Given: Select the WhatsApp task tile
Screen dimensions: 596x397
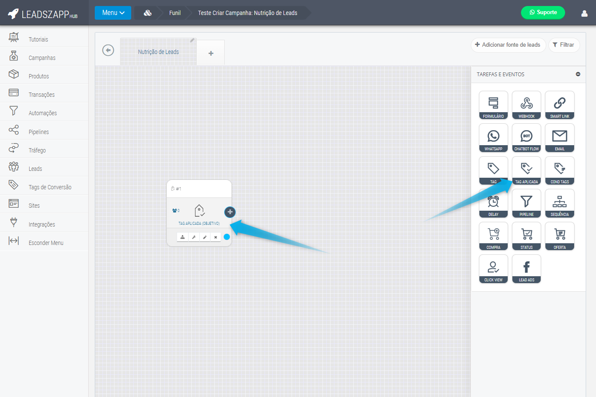Looking at the screenshot, I should tap(493, 137).
